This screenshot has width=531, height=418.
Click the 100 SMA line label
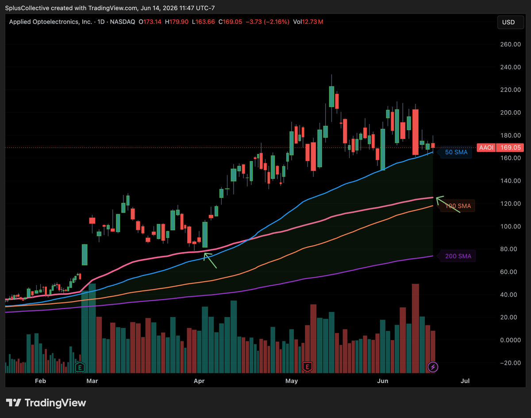pos(457,206)
